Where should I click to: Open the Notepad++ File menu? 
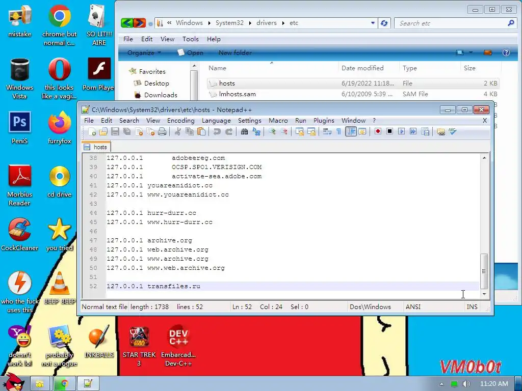[89, 121]
